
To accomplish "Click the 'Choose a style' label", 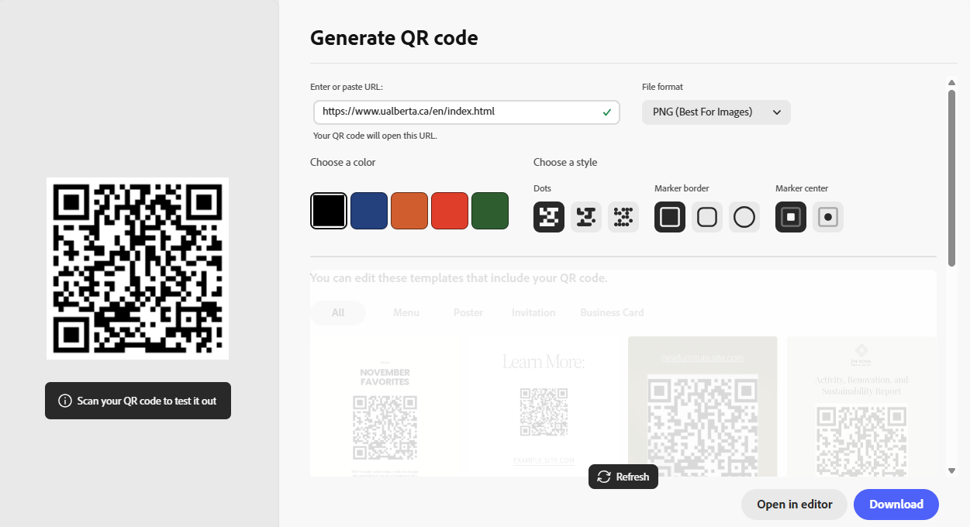I will [x=565, y=163].
